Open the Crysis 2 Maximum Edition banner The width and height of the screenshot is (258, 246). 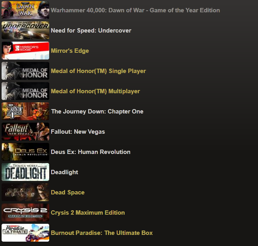pyautogui.click(x=25, y=212)
